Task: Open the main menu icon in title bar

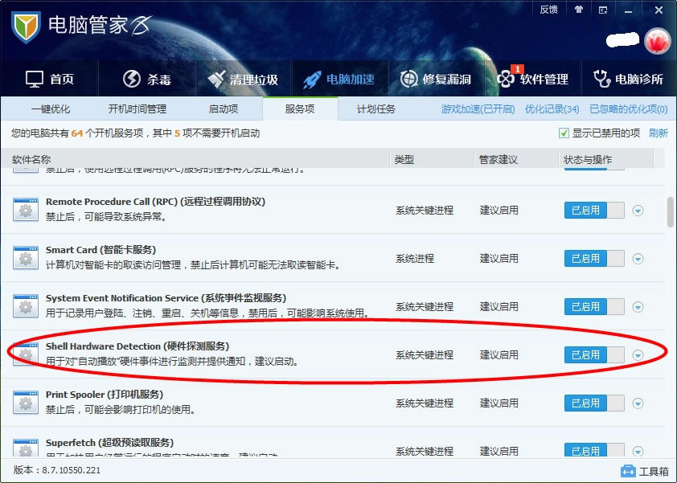Action: click(603, 10)
